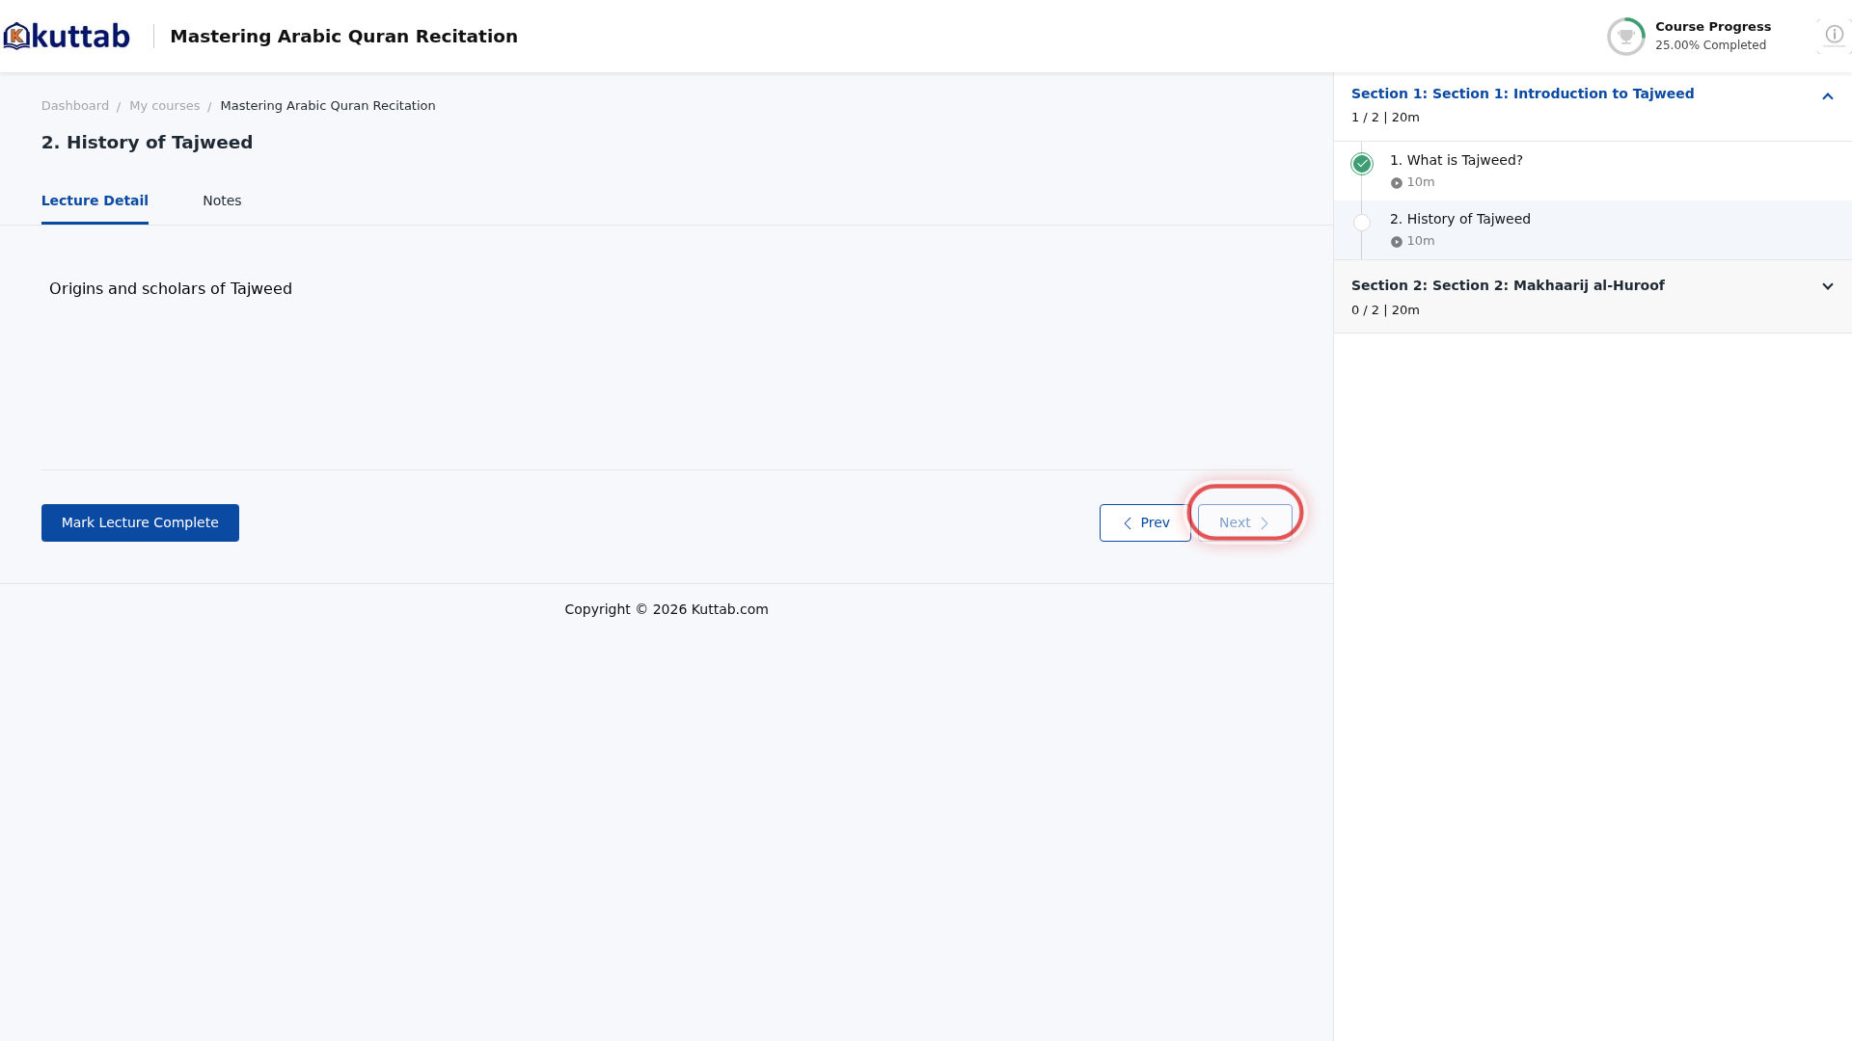
Task: Open the Kuttab logo home link
Action: (67, 37)
